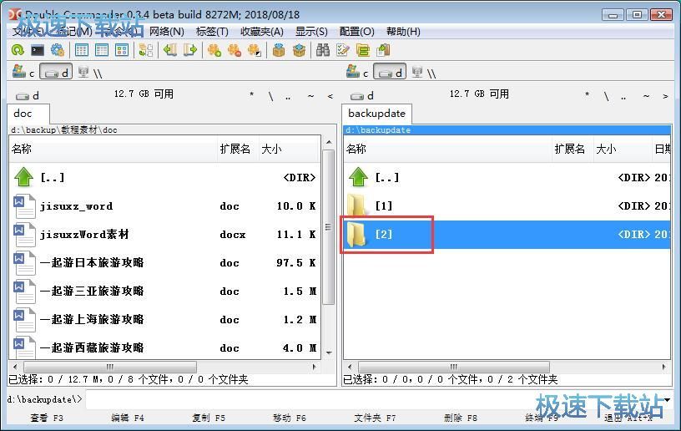Click the refresh icon in the toolbar
This screenshot has width=681, height=431.
tap(18, 50)
